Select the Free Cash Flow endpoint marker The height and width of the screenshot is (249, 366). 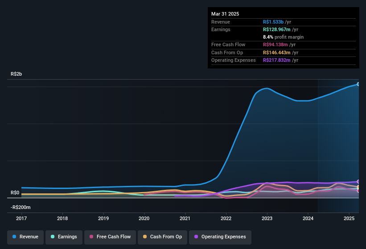click(358, 191)
